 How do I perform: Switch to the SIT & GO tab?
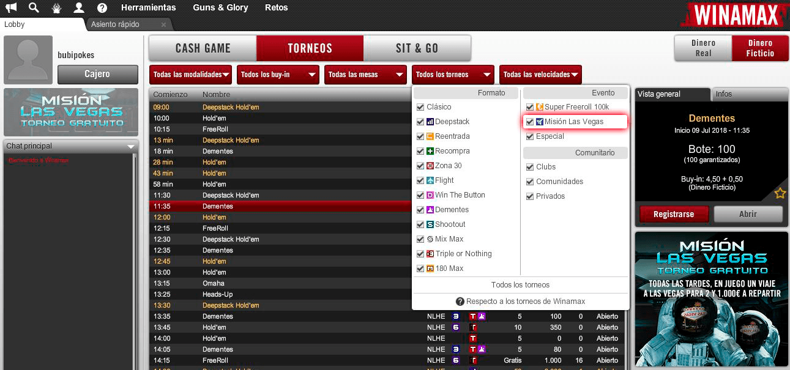(417, 48)
